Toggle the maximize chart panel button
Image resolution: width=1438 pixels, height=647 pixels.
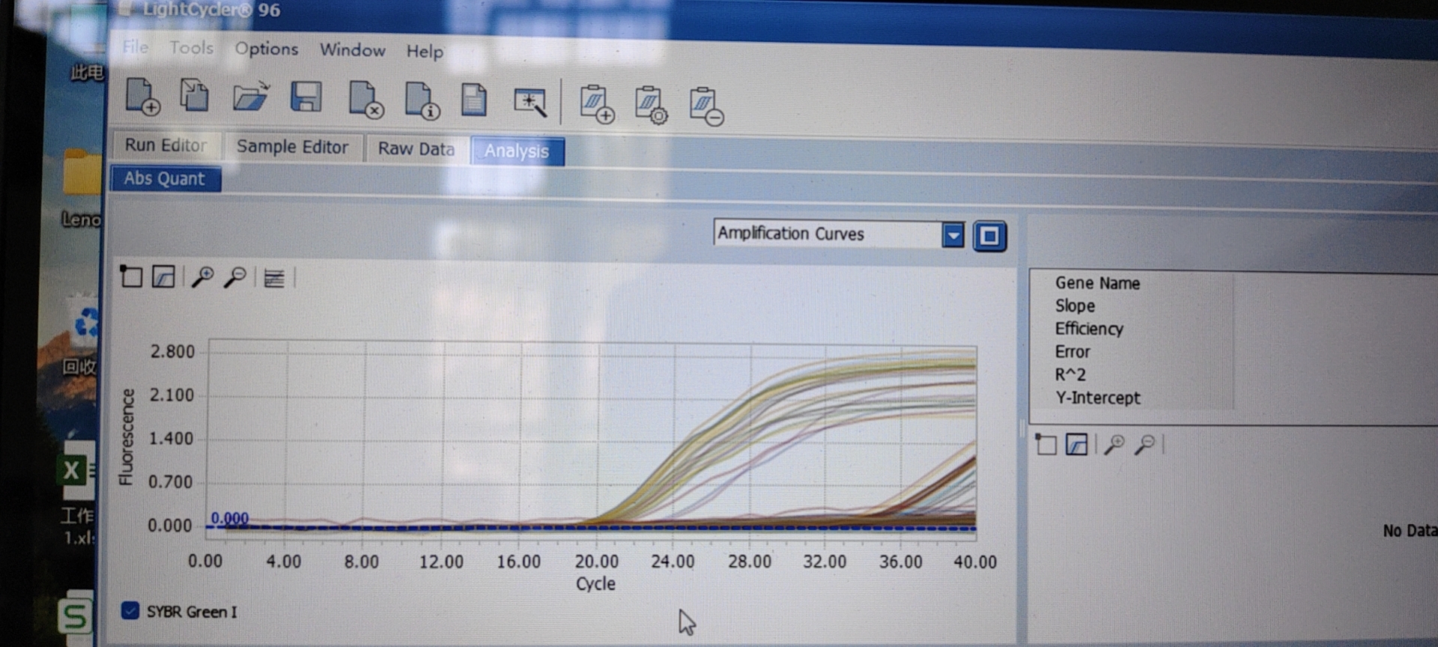[989, 237]
